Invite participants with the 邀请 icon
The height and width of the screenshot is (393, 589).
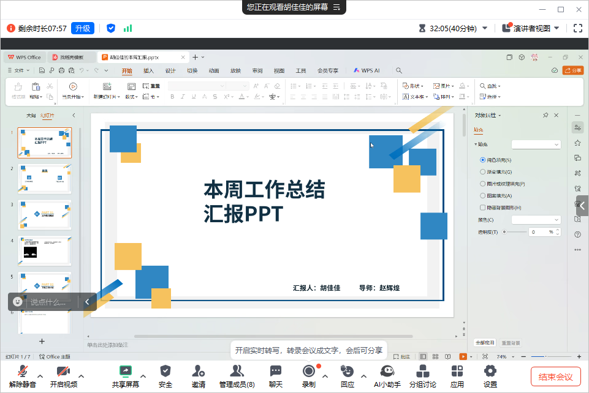coord(199,376)
